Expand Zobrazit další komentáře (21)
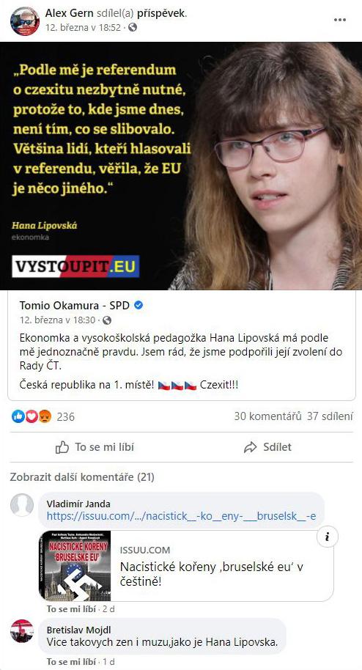 pos(82,477)
